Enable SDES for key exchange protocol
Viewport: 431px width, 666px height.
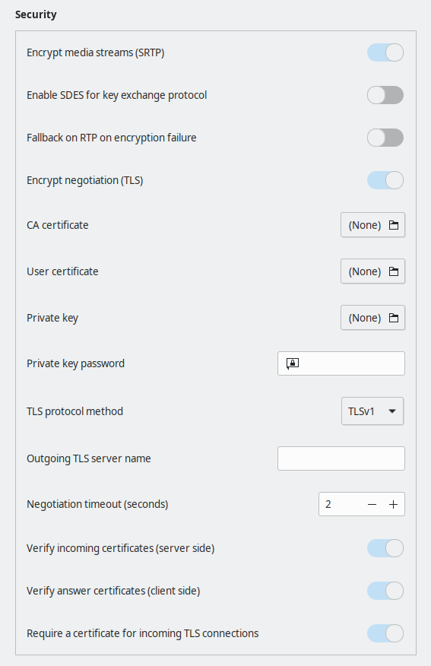pyautogui.click(x=385, y=95)
